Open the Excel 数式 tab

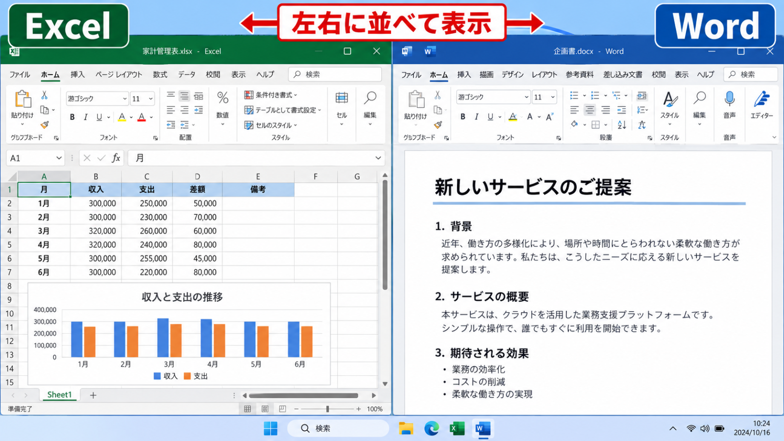pos(160,74)
